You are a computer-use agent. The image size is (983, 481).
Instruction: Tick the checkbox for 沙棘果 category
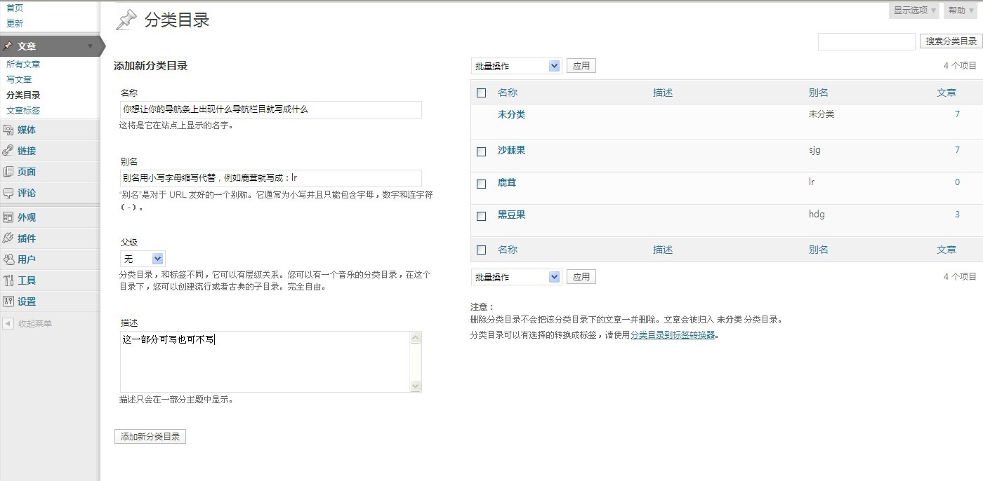click(481, 151)
